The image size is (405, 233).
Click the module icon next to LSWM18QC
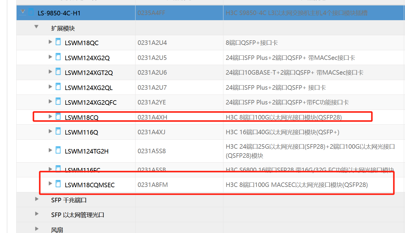pos(58,42)
